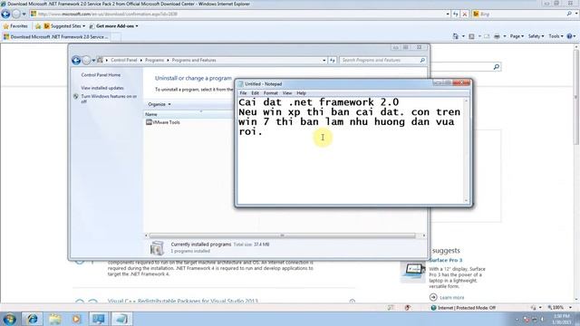Click Notepad vertical scrollbar down arrow

coord(466,200)
